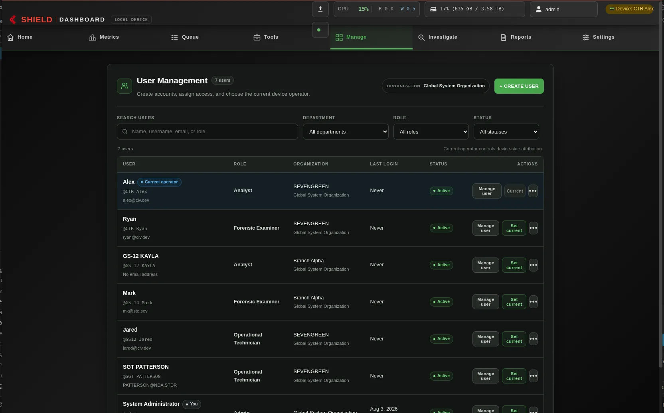The image size is (664, 413).
Task: Set SGT PATTERSON as current operator
Action: pyautogui.click(x=514, y=376)
